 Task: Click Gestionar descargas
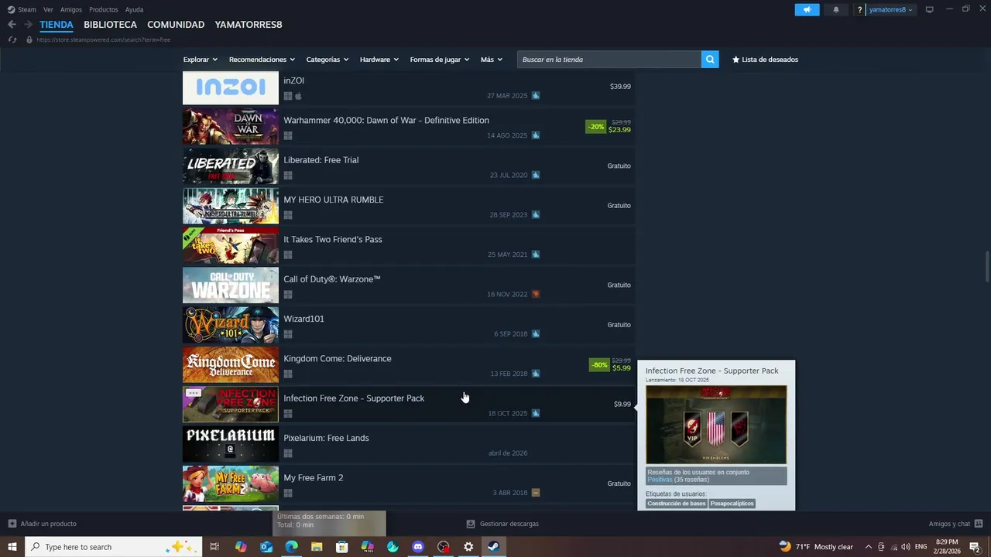[509, 524]
